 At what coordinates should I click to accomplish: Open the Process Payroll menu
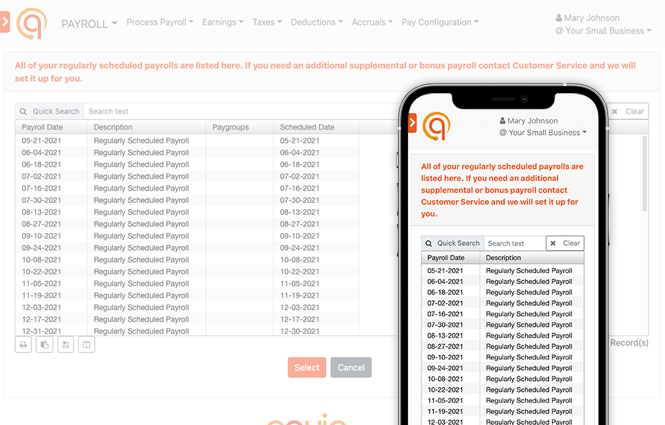tap(160, 22)
